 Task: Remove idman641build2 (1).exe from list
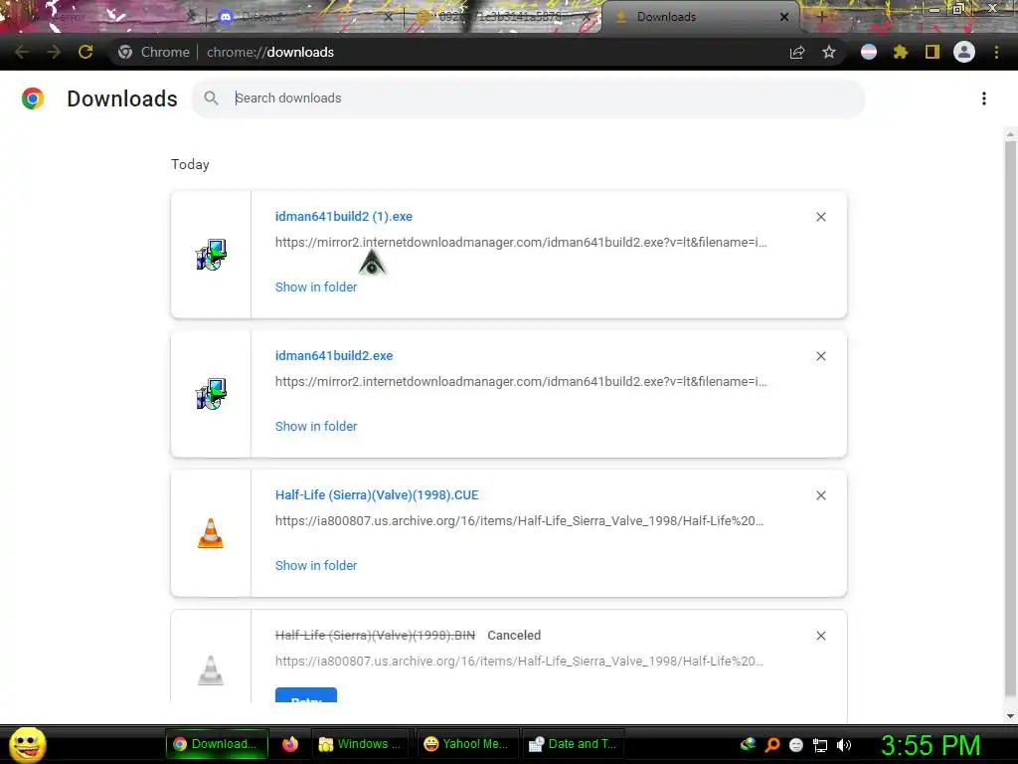pos(821,217)
